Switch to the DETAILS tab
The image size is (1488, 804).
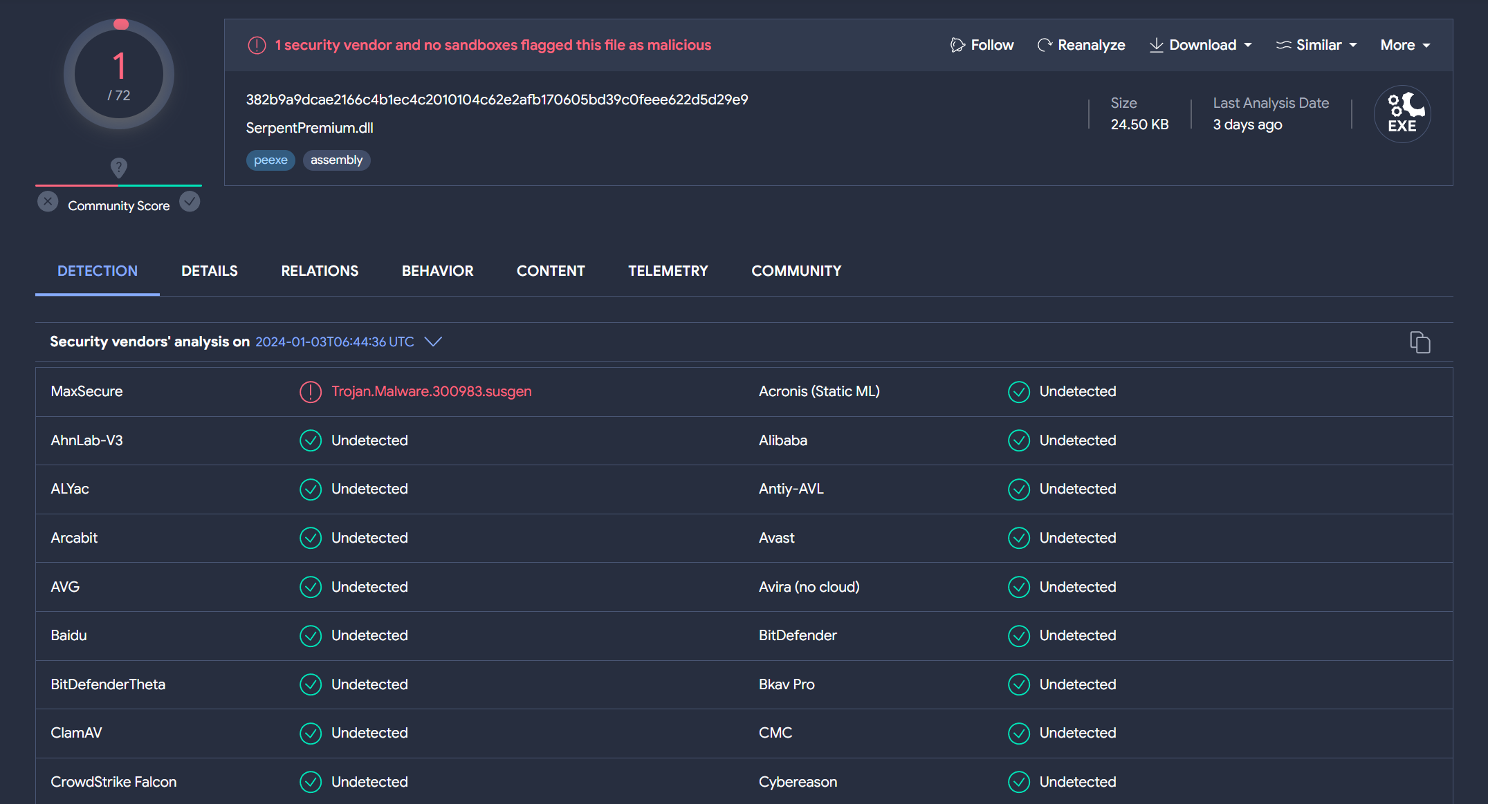[209, 271]
